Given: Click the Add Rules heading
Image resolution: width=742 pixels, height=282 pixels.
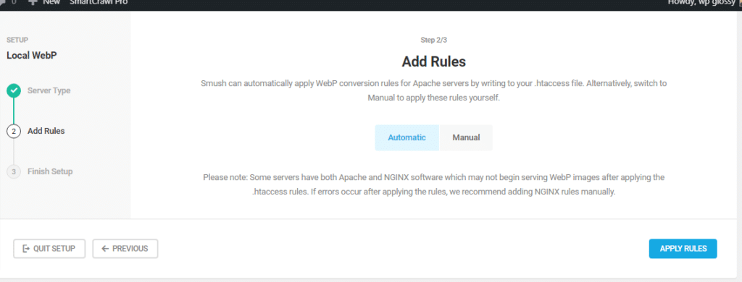Looking at the screenshot, I should (434, 62).
